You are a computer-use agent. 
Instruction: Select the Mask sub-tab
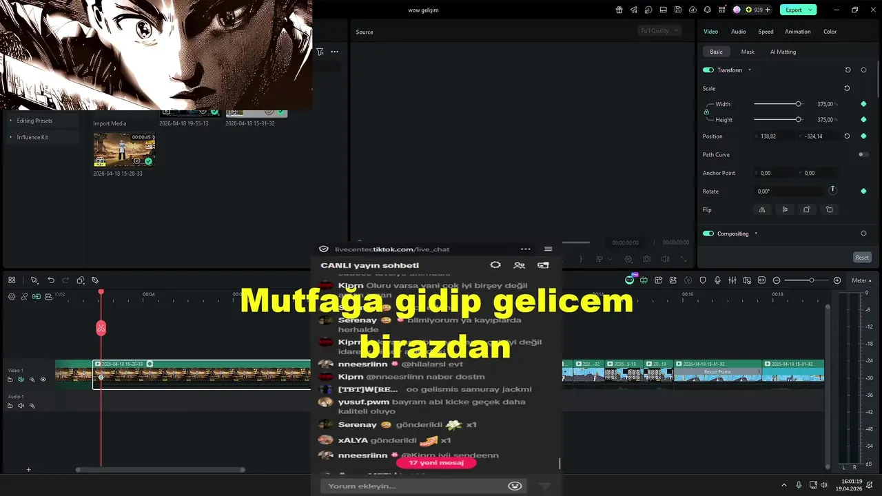748,52
